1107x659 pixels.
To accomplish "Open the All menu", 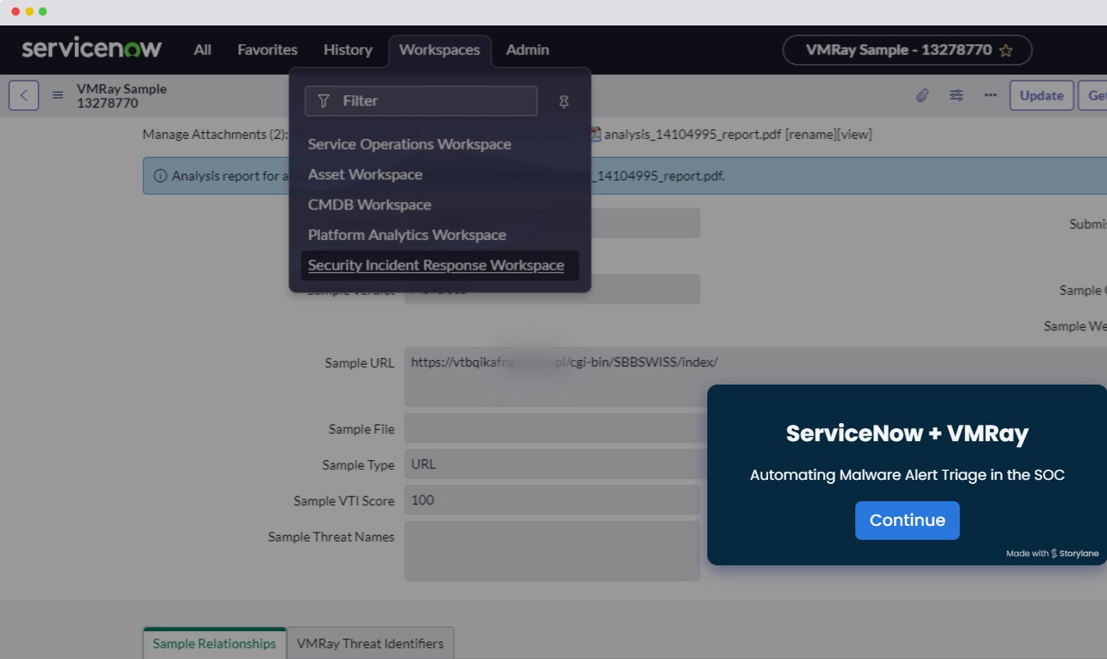I will click(x=202, y=49).
